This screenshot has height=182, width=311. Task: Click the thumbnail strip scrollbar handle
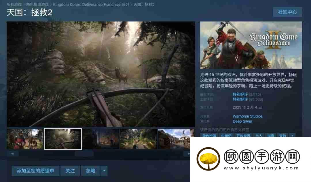(84, 154)
